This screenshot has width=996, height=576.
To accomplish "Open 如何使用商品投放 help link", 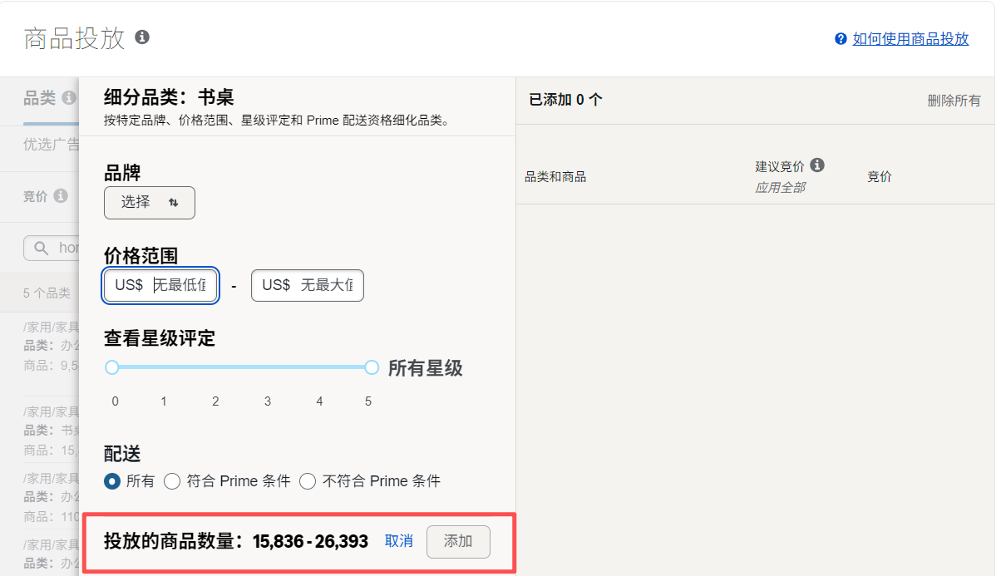I will (x=910, y=39).
